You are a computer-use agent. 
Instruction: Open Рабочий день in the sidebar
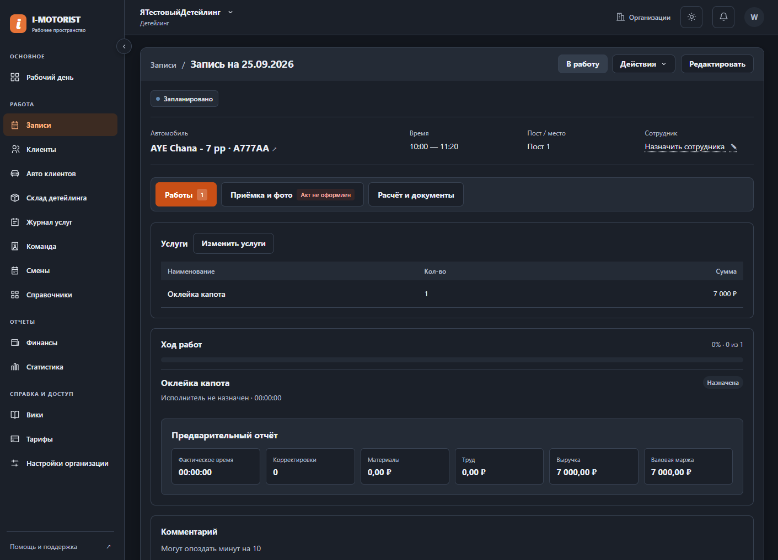(60, 77)
